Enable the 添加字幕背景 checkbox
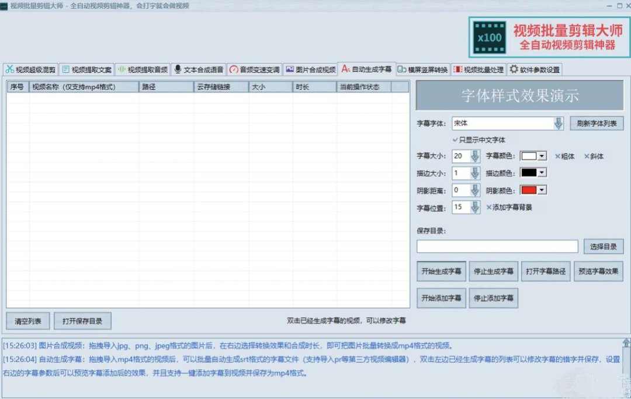The image size is (631, 399). (490, 207)
